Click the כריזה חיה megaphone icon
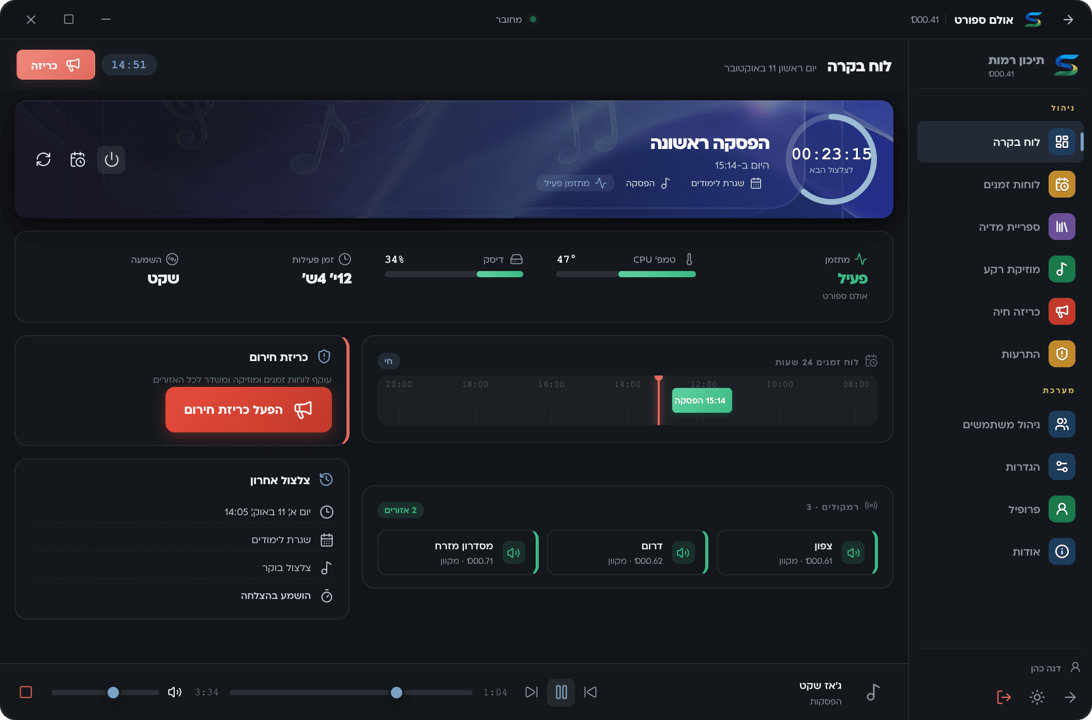This screenshot has height=720, width=1092. coord(1062,311)
